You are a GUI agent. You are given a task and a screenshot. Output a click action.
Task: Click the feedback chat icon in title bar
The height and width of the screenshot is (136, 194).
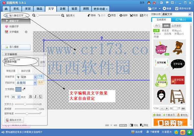[167, 3]
